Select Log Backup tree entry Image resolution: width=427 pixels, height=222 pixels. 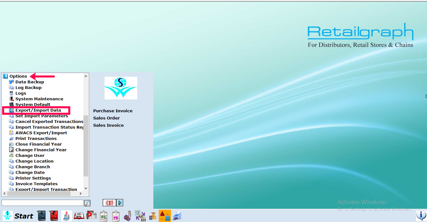(x=28, y=87)
